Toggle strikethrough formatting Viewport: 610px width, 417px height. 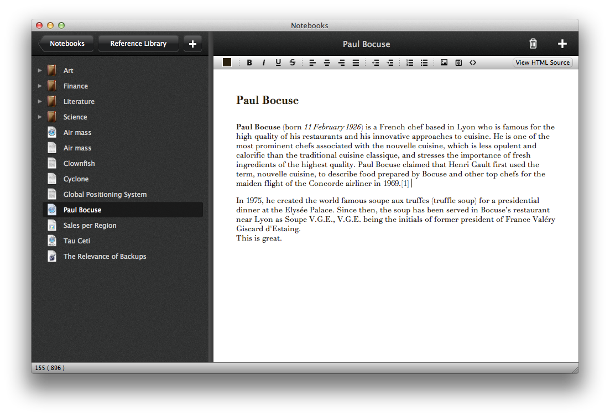coord(293,62)
